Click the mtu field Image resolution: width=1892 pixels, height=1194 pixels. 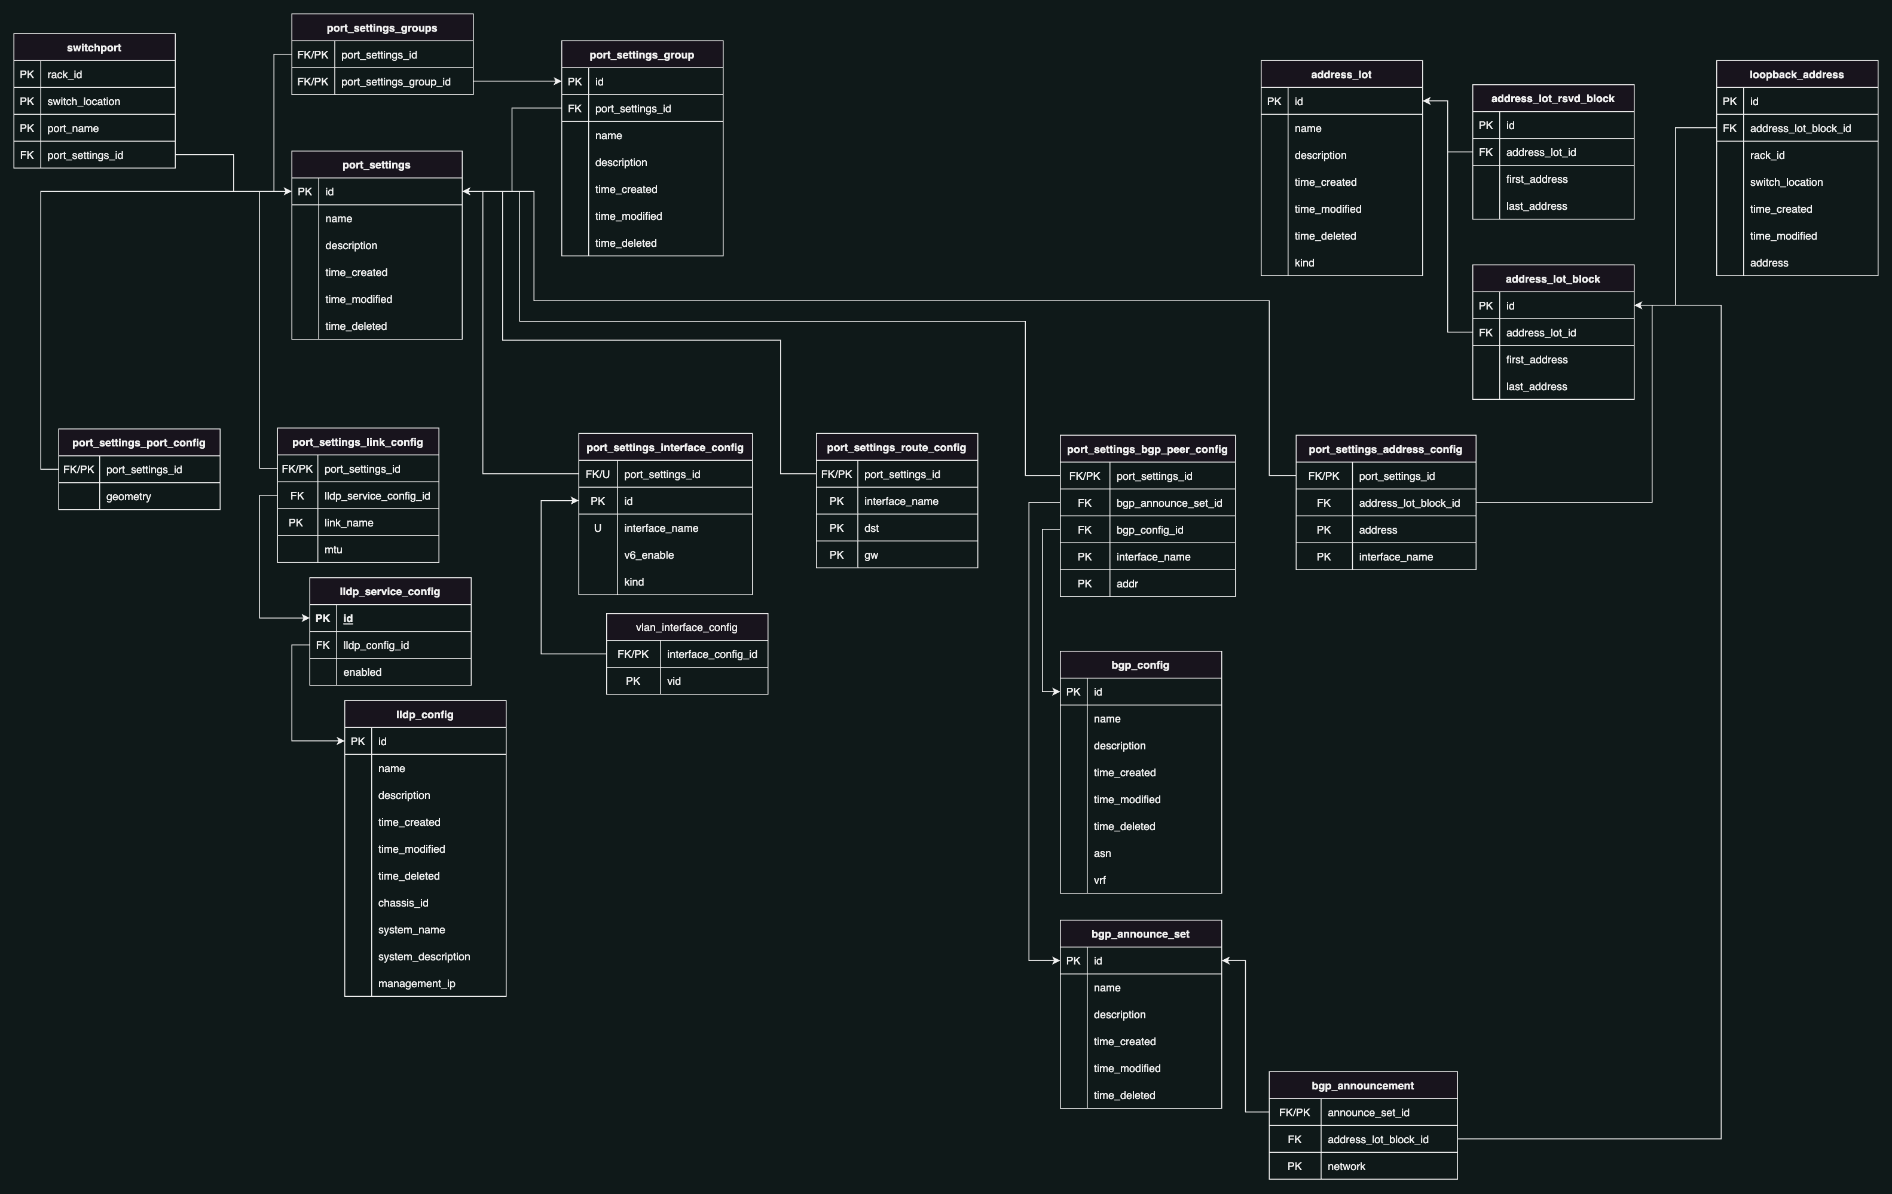[x=357, y=549]
